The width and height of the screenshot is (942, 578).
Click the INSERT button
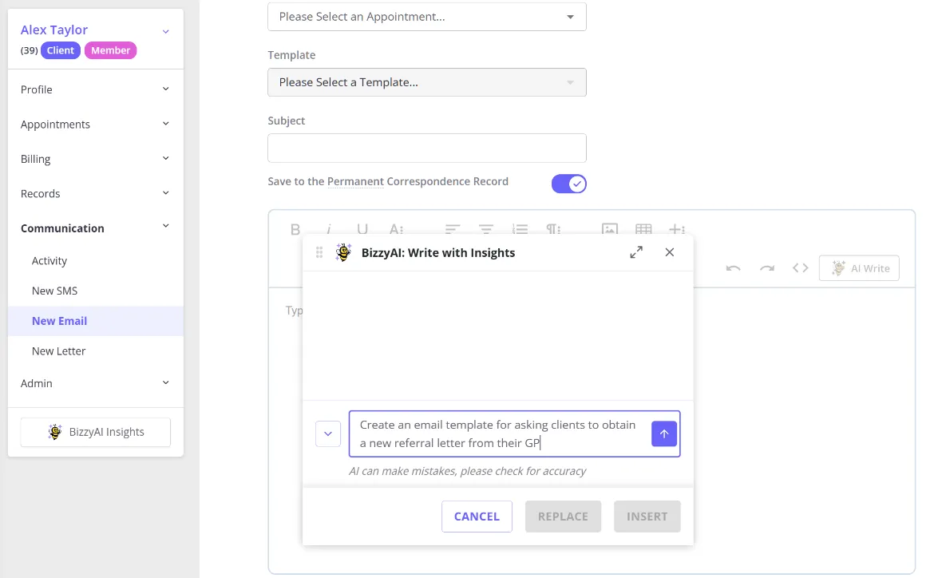(x=647, y=517)
